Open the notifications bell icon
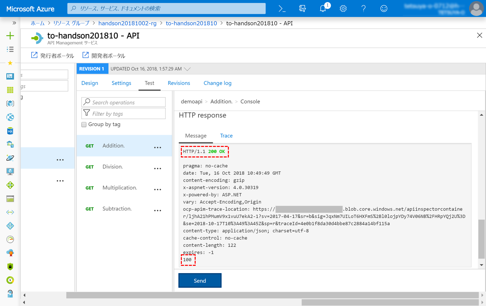The width and height of the screenshot is (486, 306). click(x=323, y=8)
